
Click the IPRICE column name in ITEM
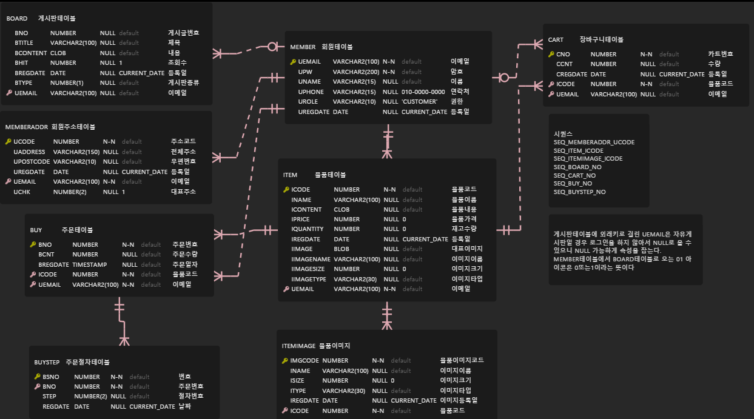[x=301, y=220]
